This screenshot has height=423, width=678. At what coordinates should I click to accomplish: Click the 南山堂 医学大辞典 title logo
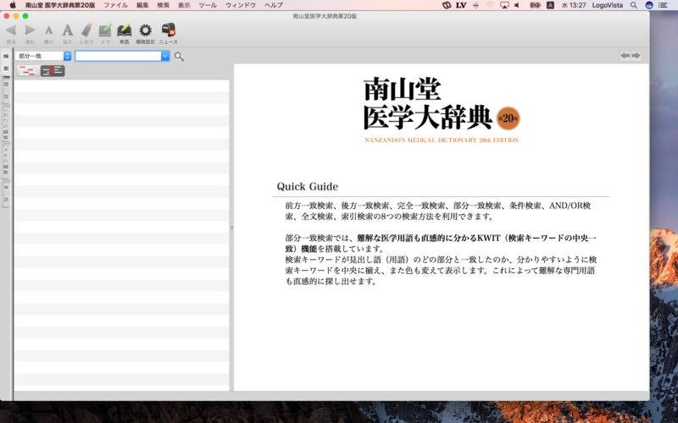pos(427,103)
